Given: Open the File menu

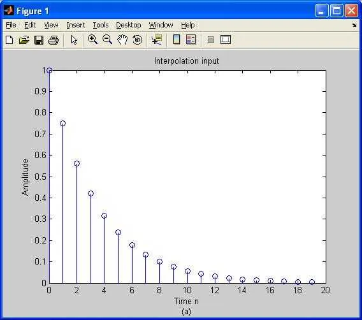Looking at the screenshot, I should (11, 25).
